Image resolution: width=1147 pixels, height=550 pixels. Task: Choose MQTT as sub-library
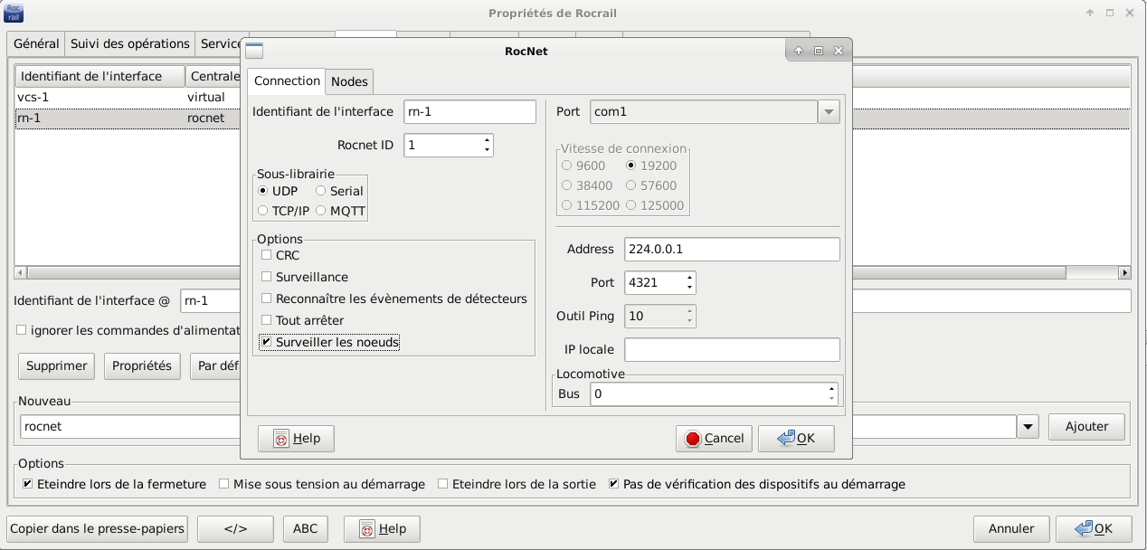(x=321, y=211)
